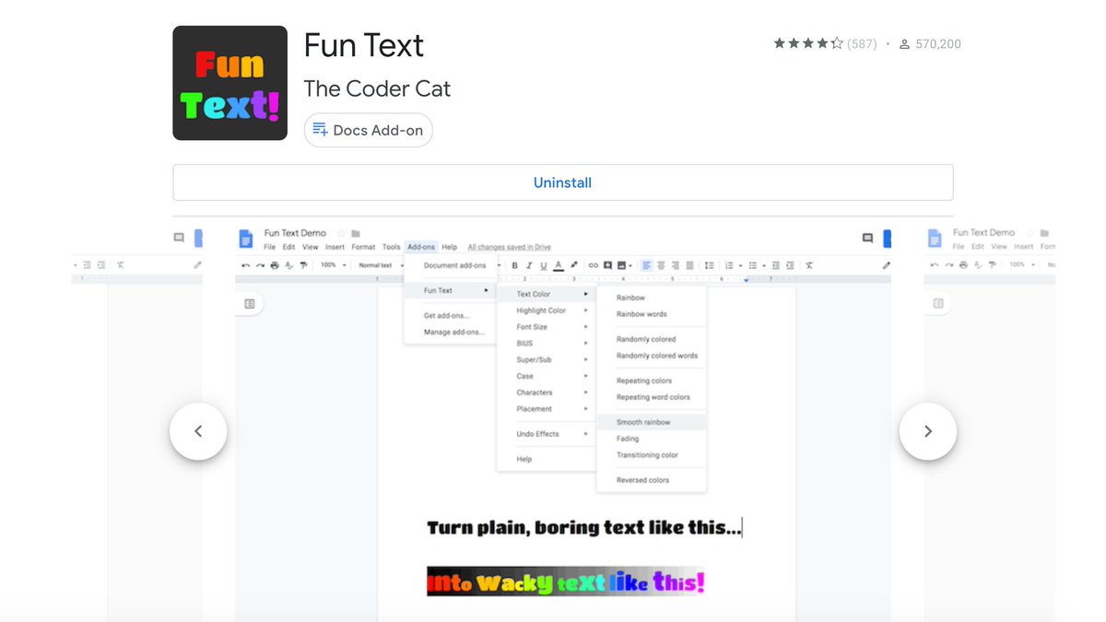
Task: Toggle Underline in the center preview toolbar
Action: pyautogui.click(x=544, y=265)
